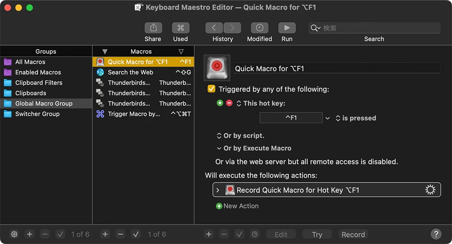
Task: Click the green New Action plus icon
Action: coord(219,206)
